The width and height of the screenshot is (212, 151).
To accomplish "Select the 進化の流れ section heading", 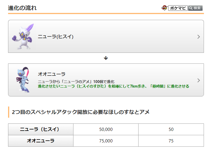I will [x=22, y=8].
